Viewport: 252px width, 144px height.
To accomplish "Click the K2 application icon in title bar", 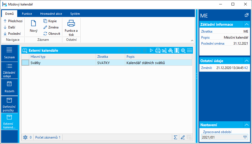I will coord(4,4).
